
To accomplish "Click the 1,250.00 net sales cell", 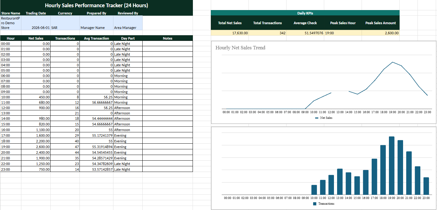I will 36,164.
